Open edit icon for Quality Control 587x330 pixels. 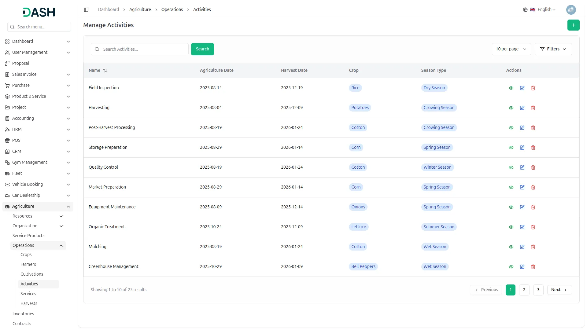522,167
